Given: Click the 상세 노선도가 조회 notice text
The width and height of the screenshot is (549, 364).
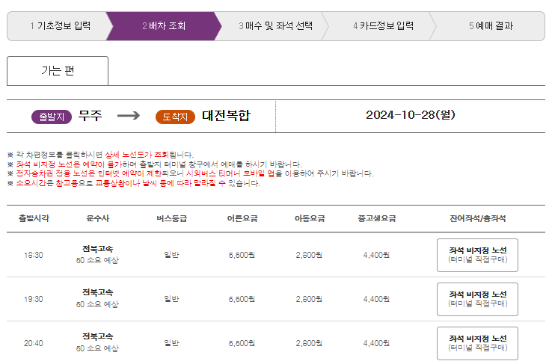Looking at the screenshot, I should pos(137,155).
